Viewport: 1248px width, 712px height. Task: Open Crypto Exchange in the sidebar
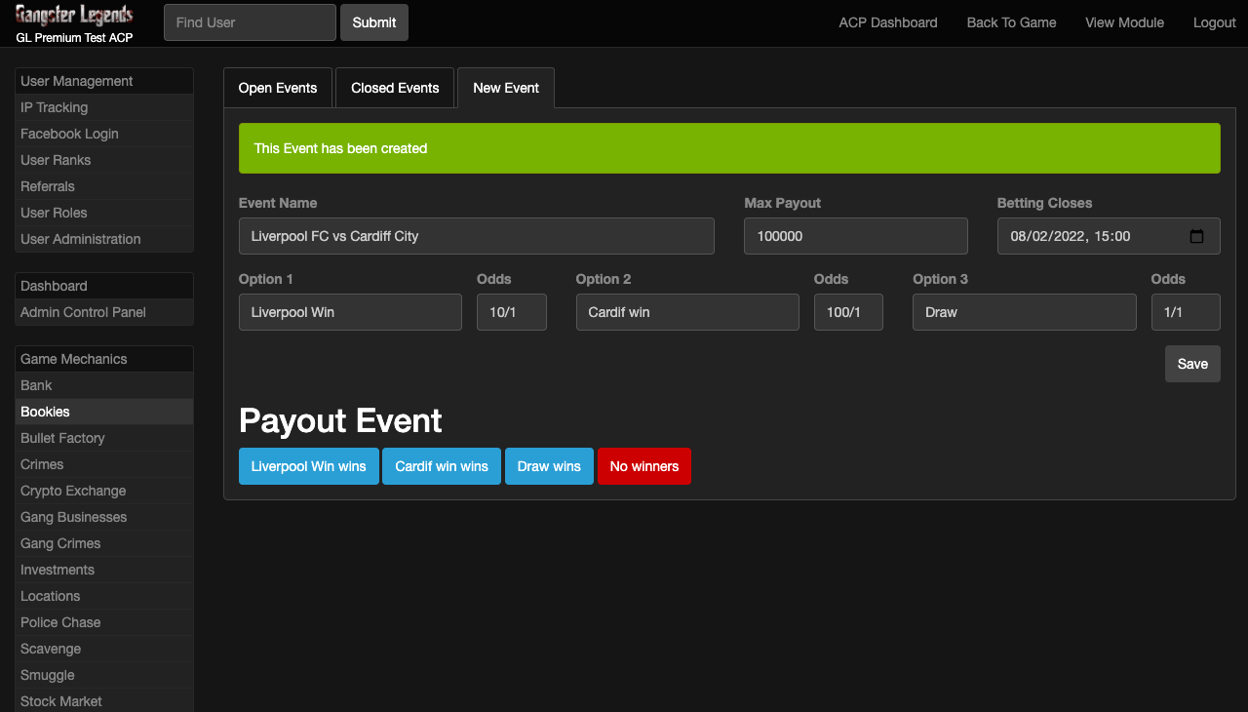[x=73, y=491]
